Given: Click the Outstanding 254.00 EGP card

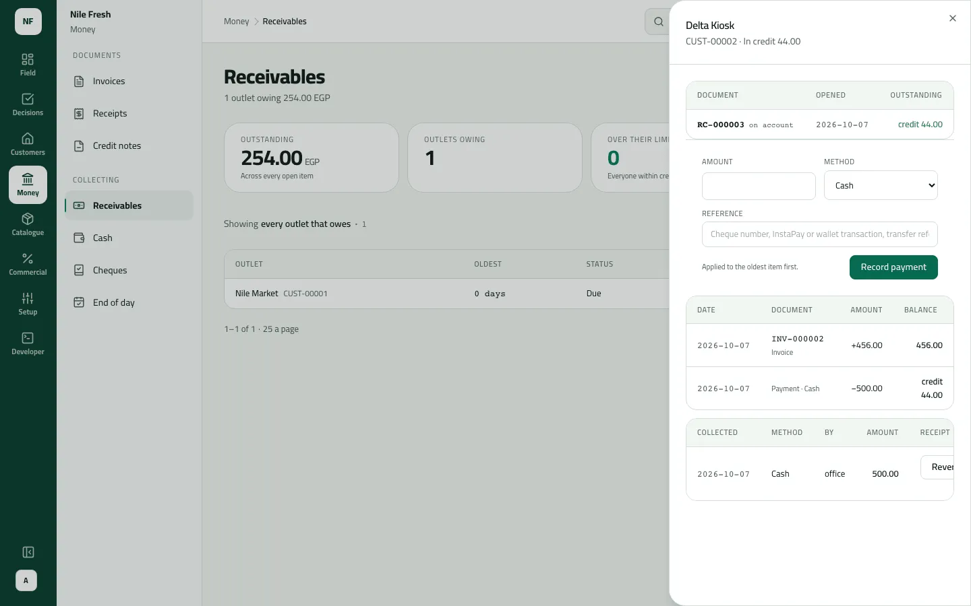Looking at the screenshot, I should coord(312,158).
